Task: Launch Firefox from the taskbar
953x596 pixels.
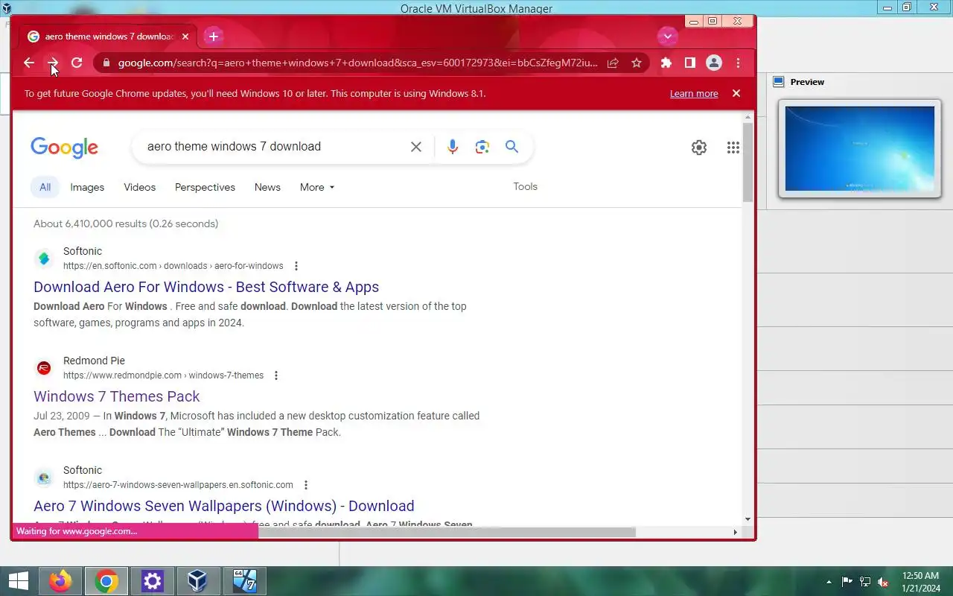Action: 60,581
